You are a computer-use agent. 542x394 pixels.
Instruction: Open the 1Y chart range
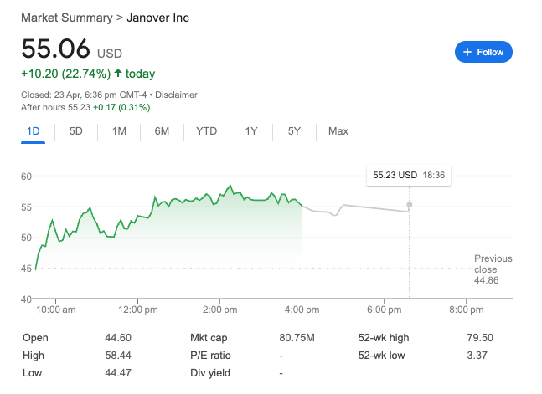(251, 131)
